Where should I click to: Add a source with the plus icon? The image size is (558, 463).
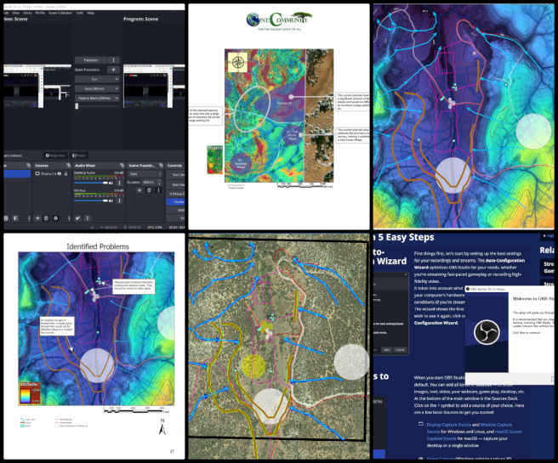[36, 217]
